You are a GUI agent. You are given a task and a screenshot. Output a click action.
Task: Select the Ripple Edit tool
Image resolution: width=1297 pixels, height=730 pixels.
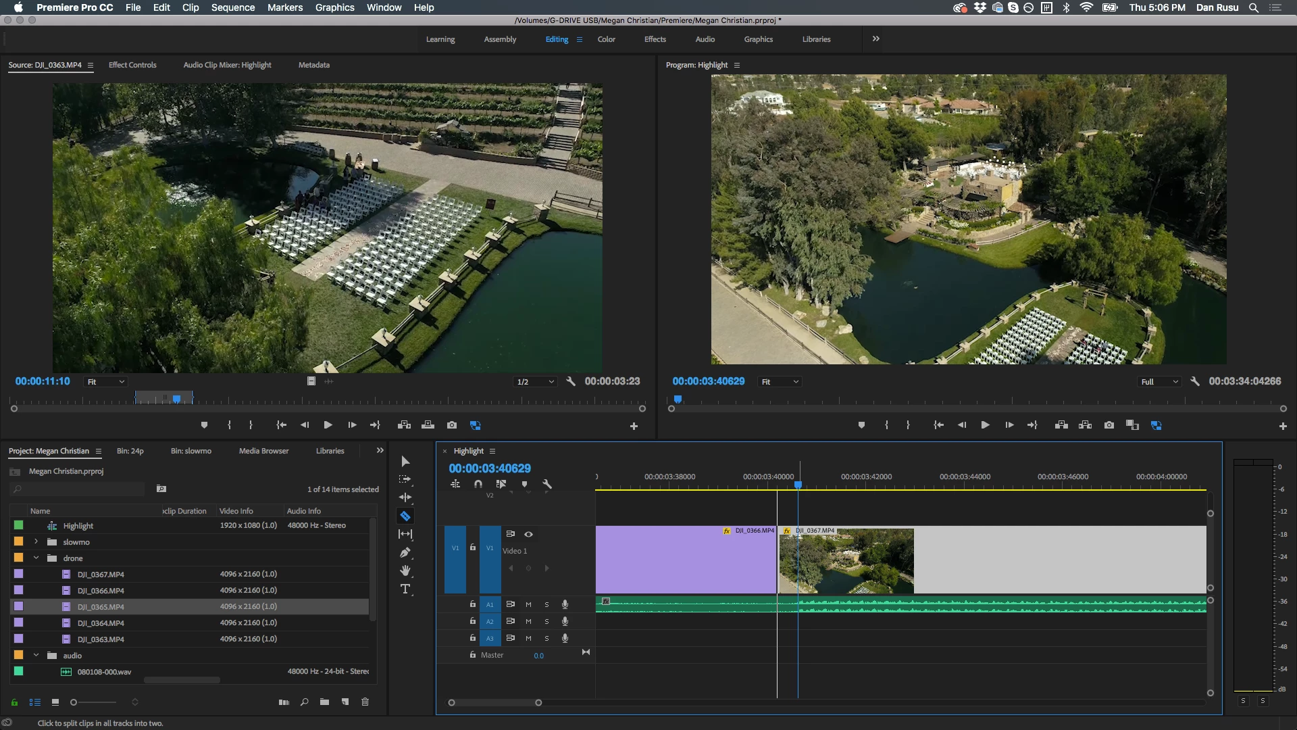[x=405, y=497]
